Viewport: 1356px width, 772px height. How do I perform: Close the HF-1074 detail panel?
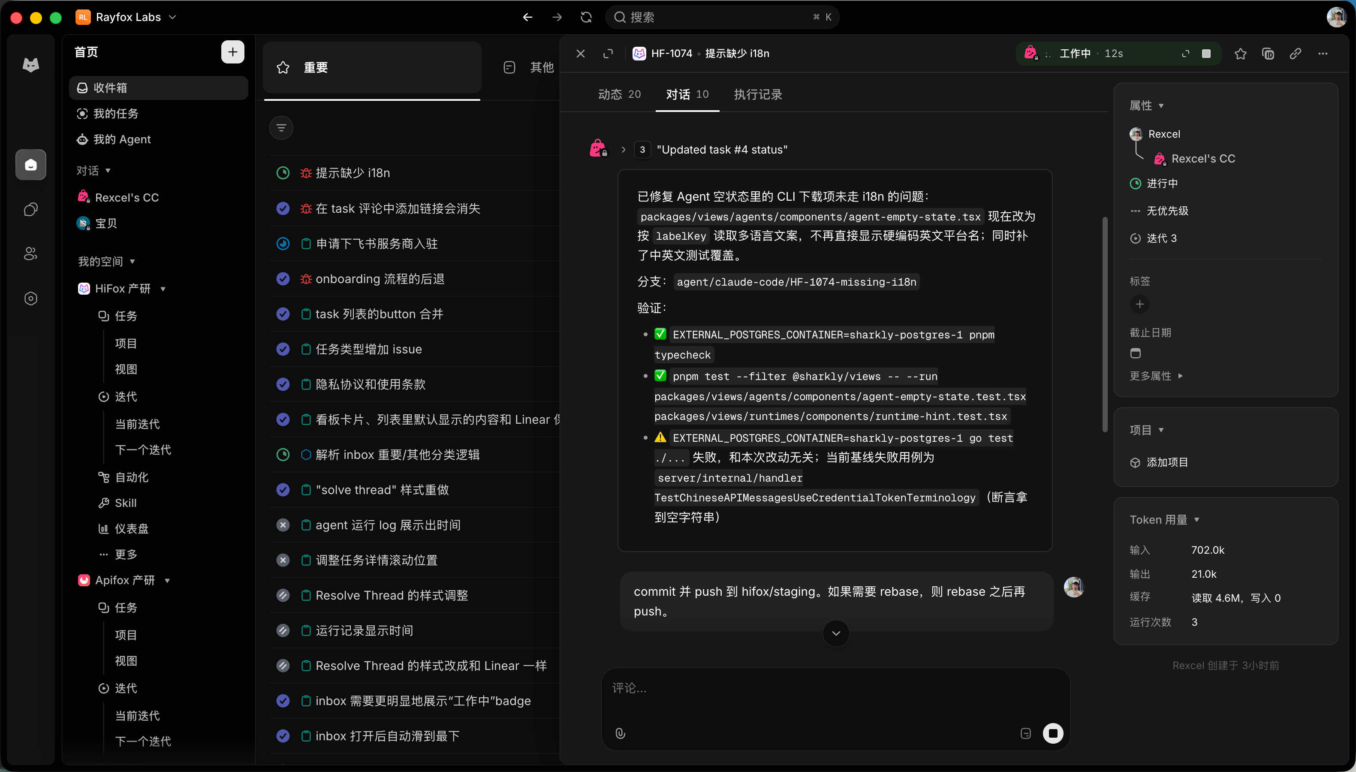coord(581,54)
